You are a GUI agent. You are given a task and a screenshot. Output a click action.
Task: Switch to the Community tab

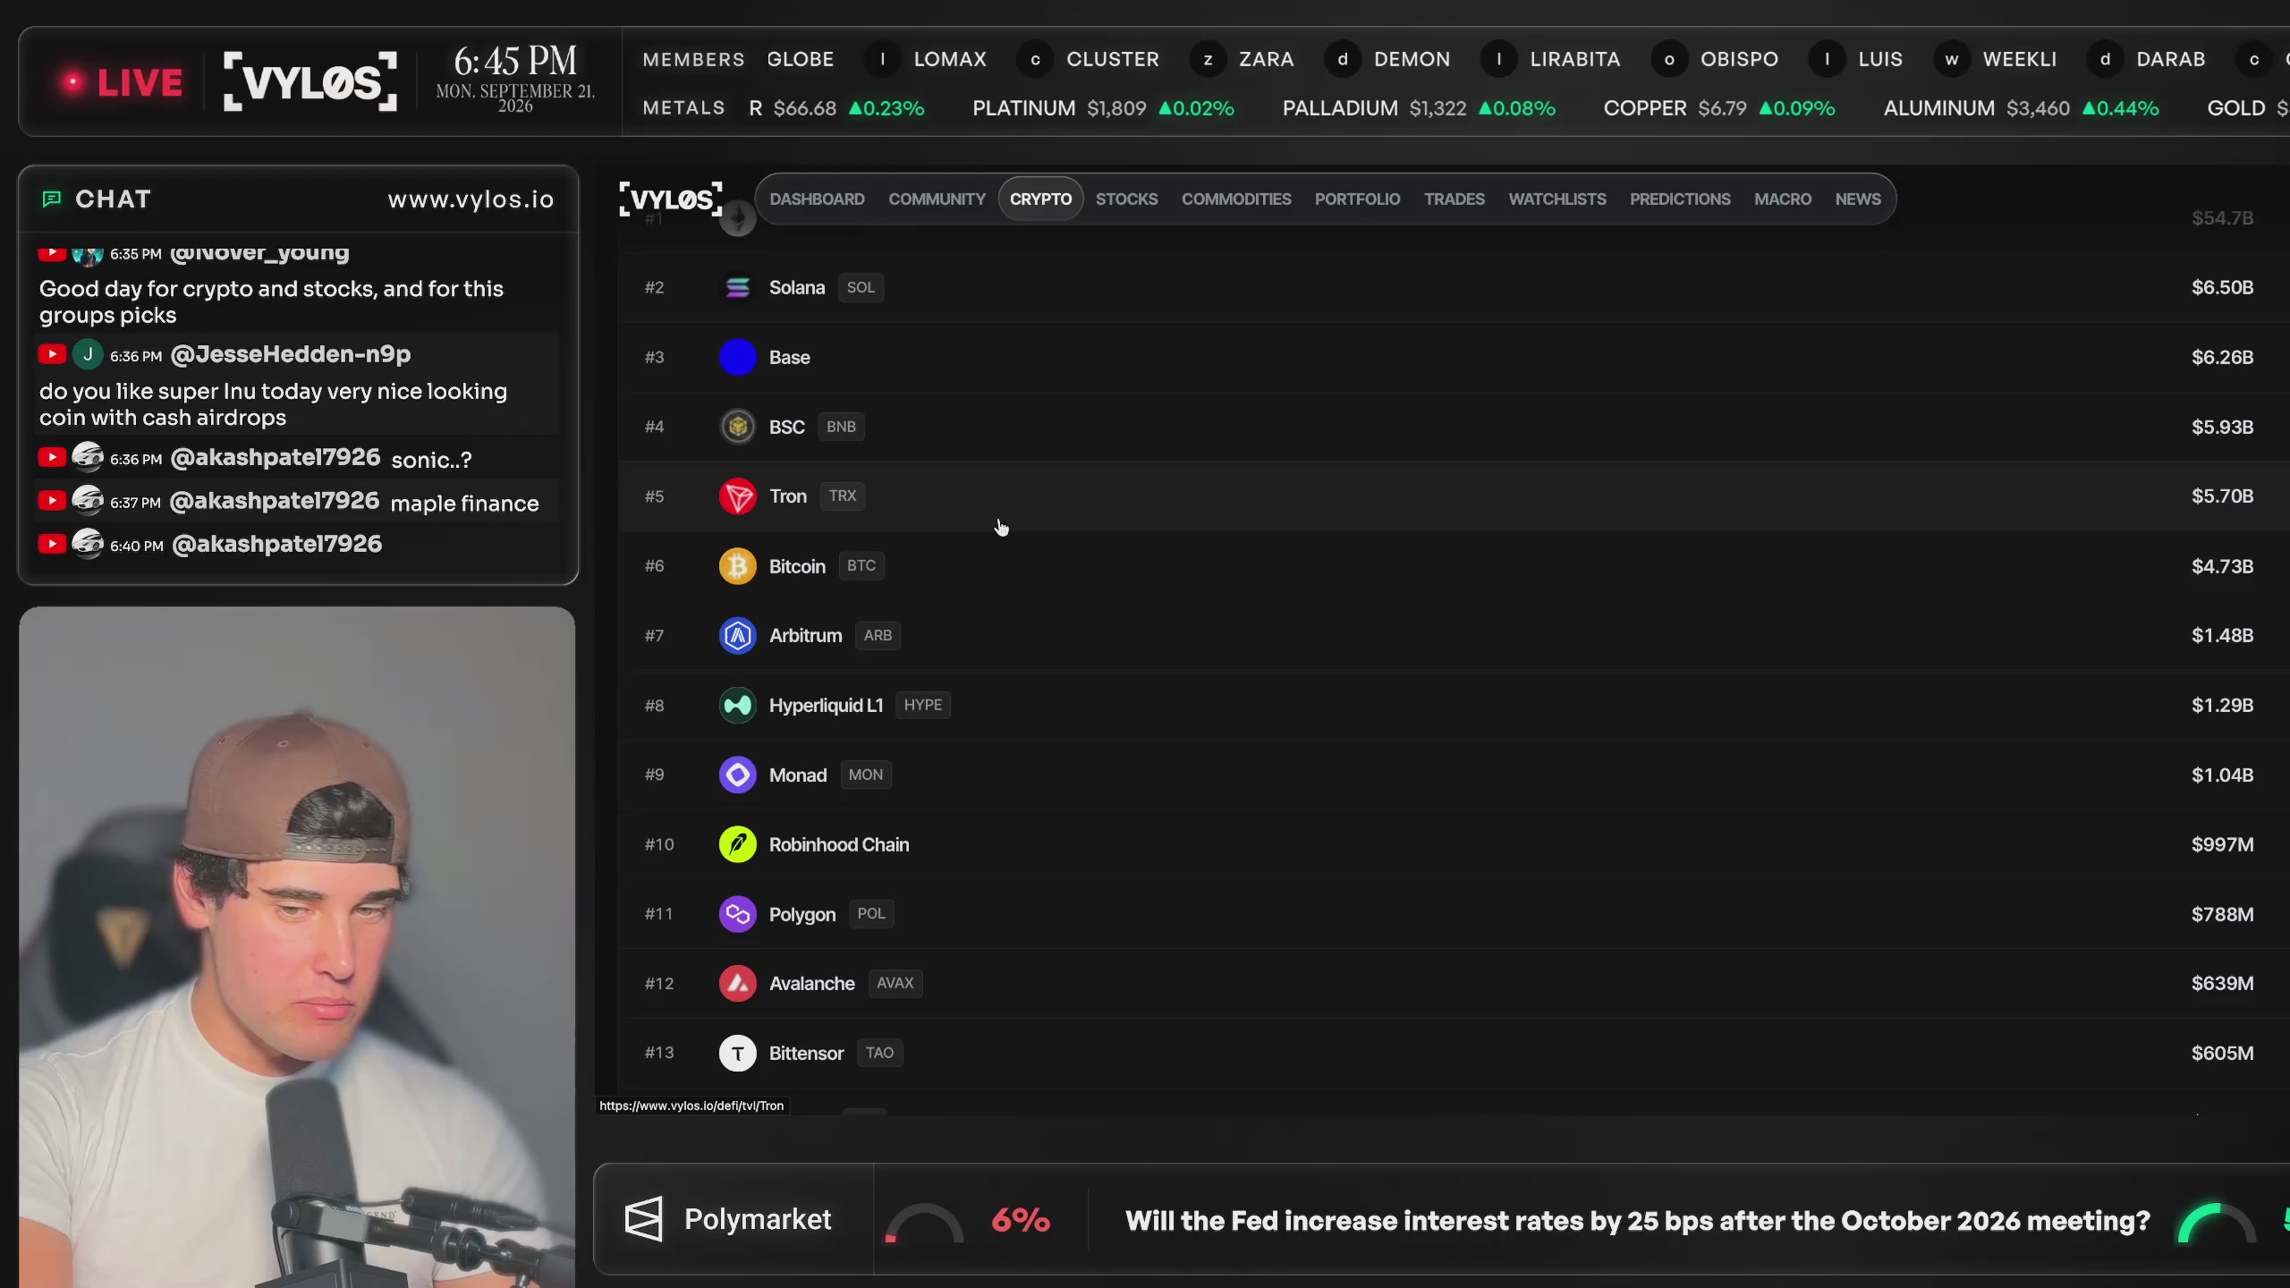(937, 199)
